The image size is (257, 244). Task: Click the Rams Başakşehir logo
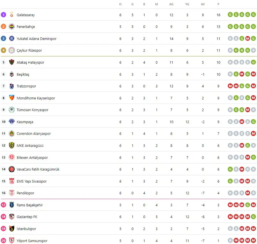(x=12, y=205)
